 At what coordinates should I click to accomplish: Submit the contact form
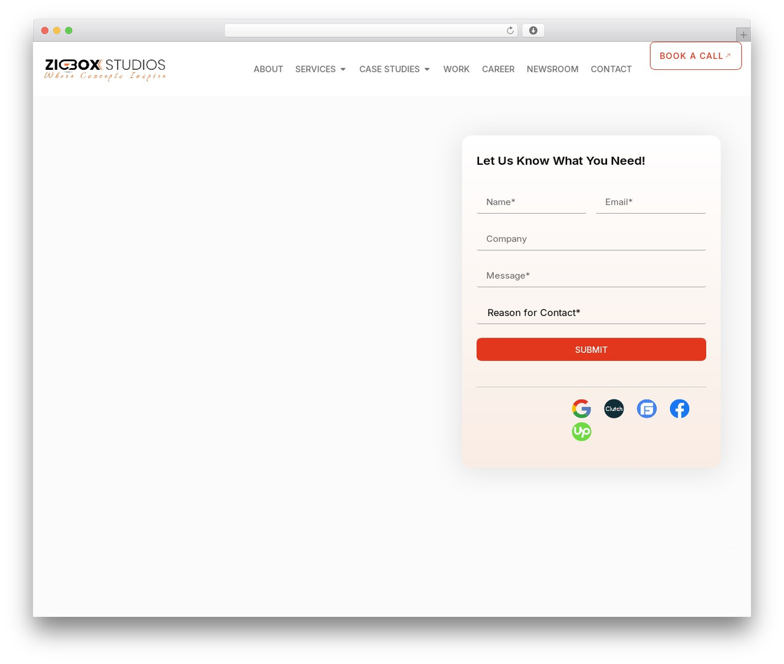tap(591, 349)
